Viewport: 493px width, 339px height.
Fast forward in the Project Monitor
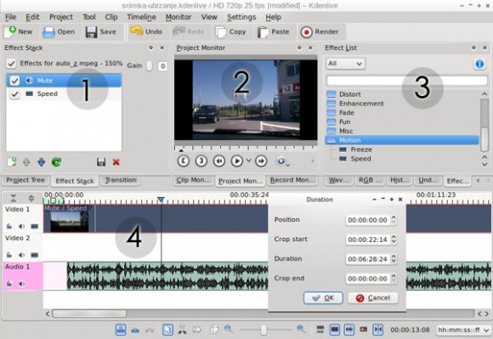261,161
